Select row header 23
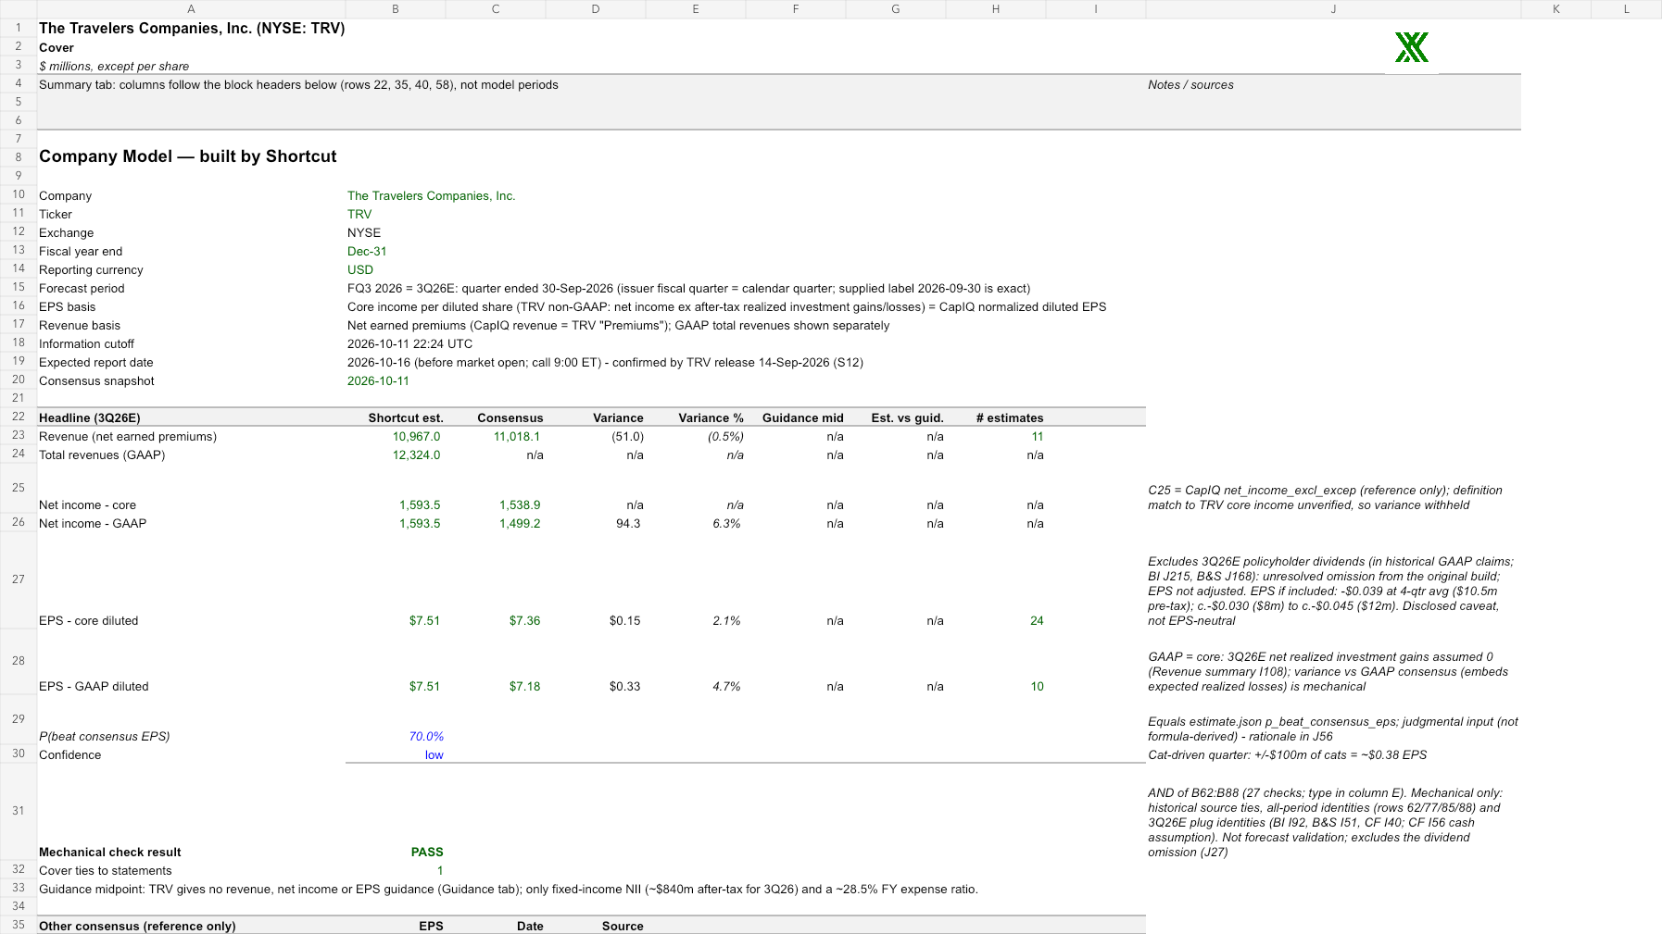Image resolution: width=1662 pixels, height=934 pixels. coord(18,435)
